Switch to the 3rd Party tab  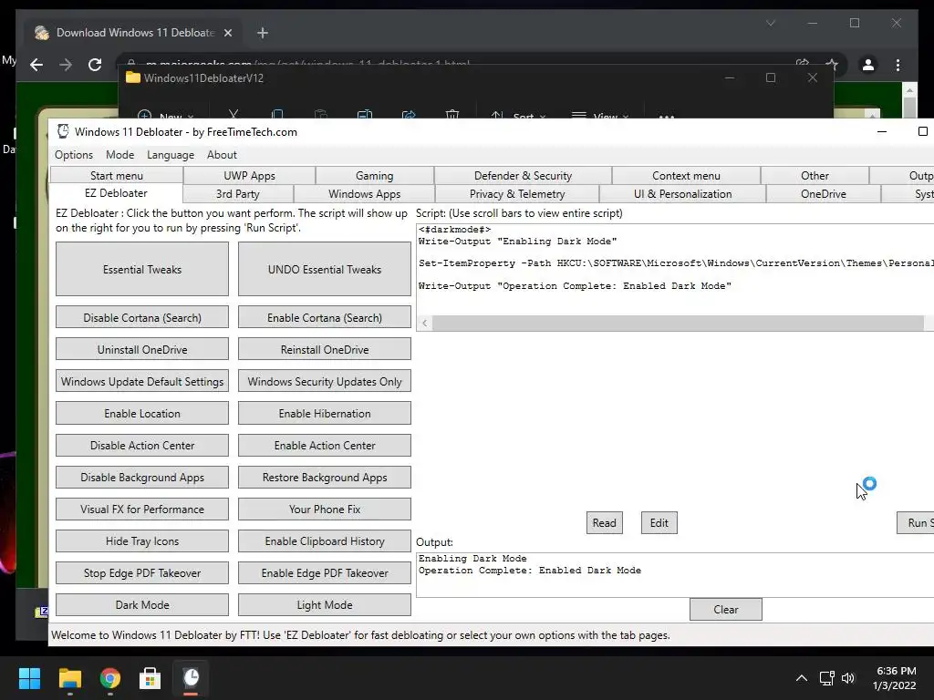tap(238, 194)
